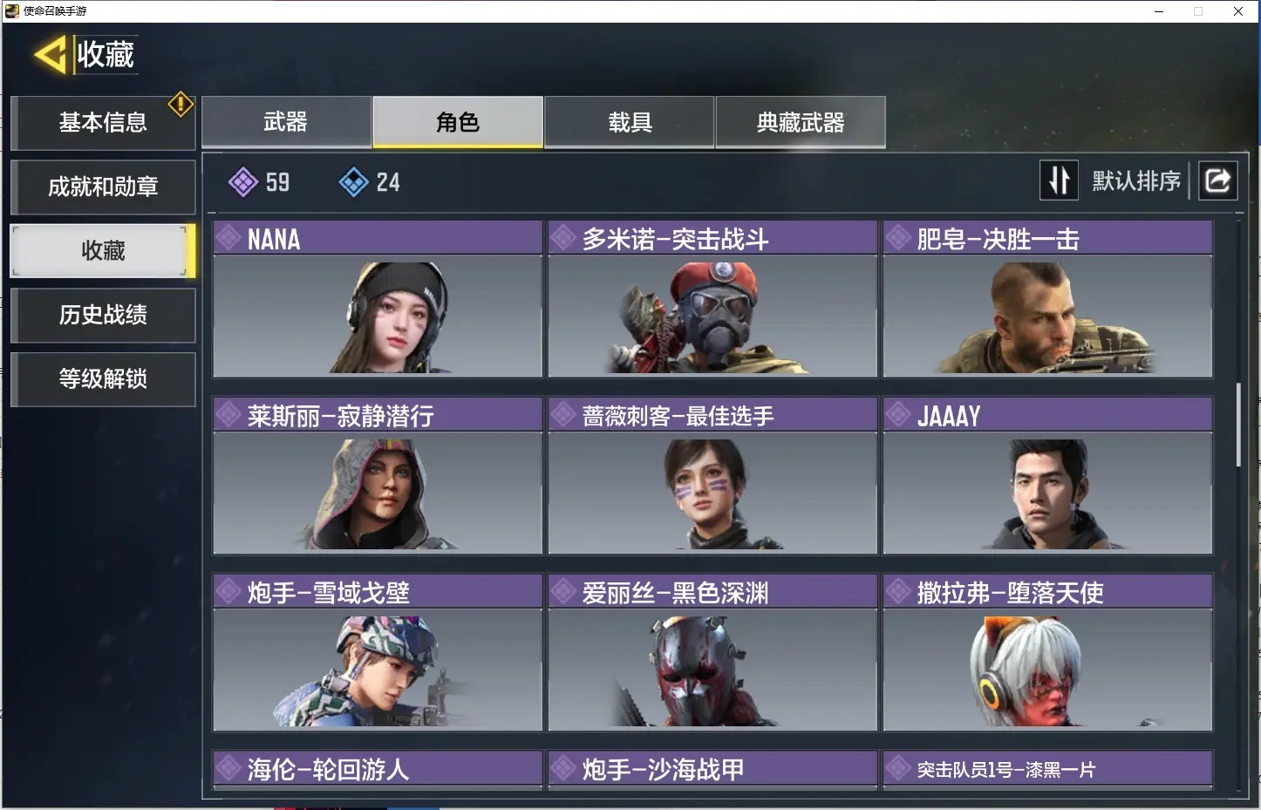Viewport: 1261px width, 810px height.
Task: Click the blue rare rarity icon showing 24
Action: click(353, 182)
